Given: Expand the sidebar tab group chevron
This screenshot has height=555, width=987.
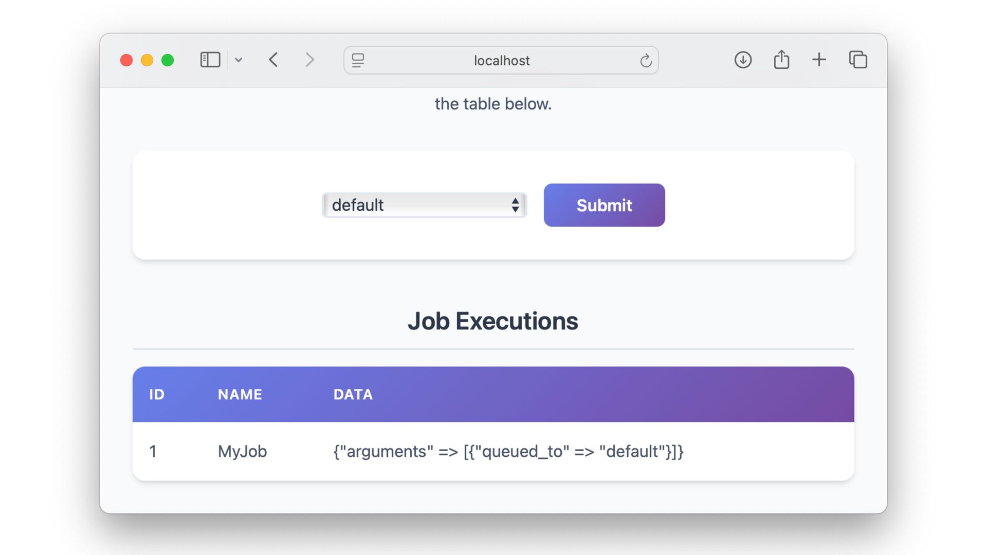Looking at the screenshot, I should click(238, 60).
